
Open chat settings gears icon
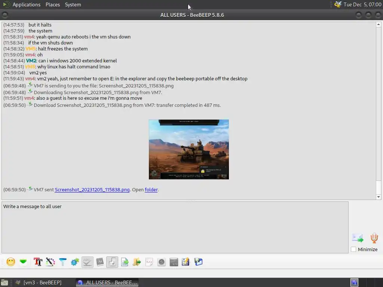click(75, 262)
